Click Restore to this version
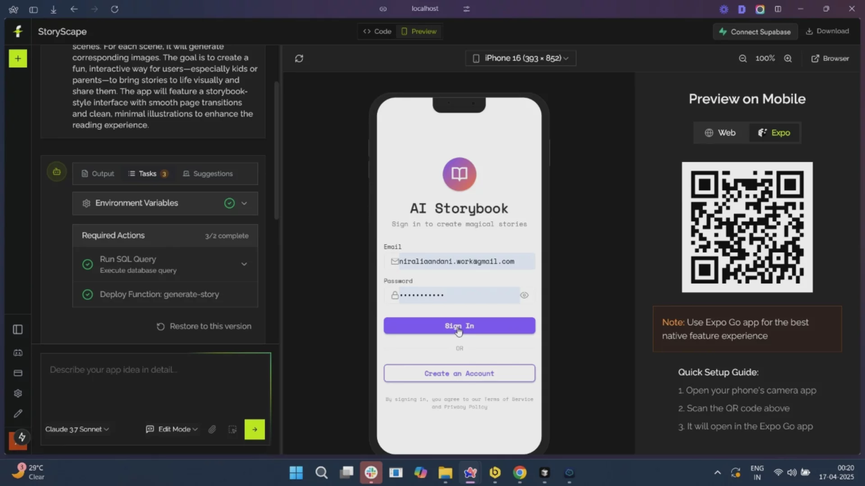This screenshot has width=865, height=486. click(204, 326)
